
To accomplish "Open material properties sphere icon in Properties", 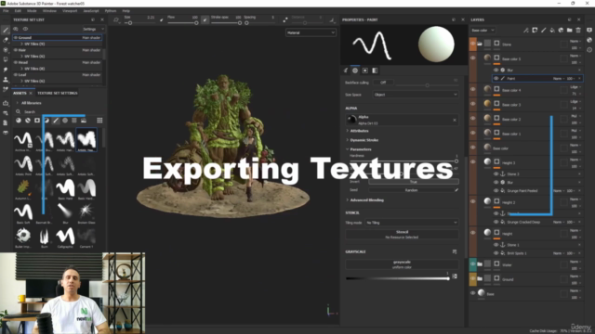I will coord(355,71).
